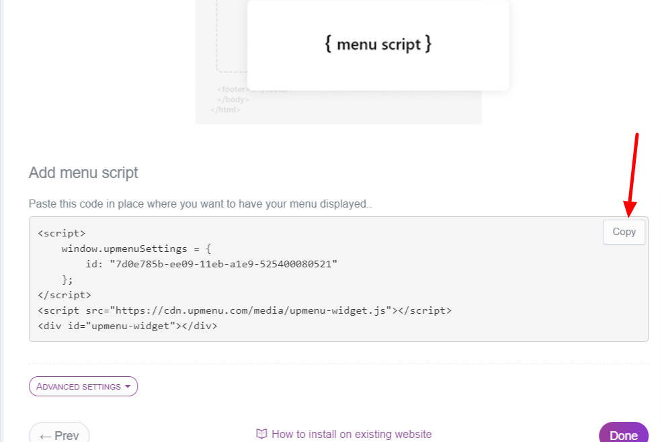Screen dimensions: 660x442
Task: Click the Paste this code instruction text
Action: pyautogui.click(x=200, y=204)
